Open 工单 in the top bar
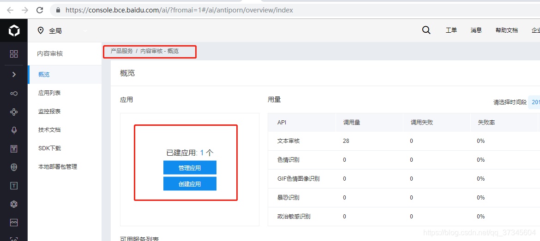Image resolution: width=540 pixels, height=241 pixels. (451, 30)
